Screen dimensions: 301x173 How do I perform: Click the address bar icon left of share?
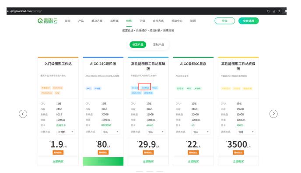point(268,11)
